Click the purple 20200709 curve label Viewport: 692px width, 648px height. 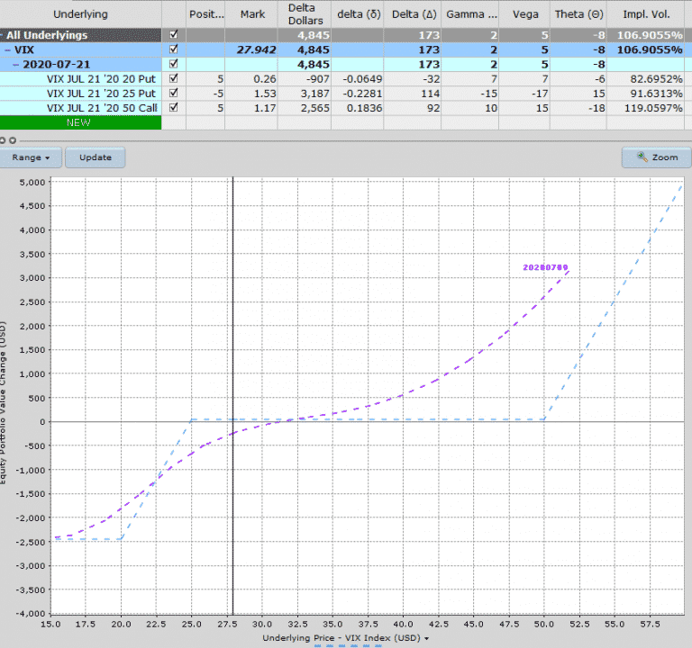pyautogui.click(x=545, y=267)
